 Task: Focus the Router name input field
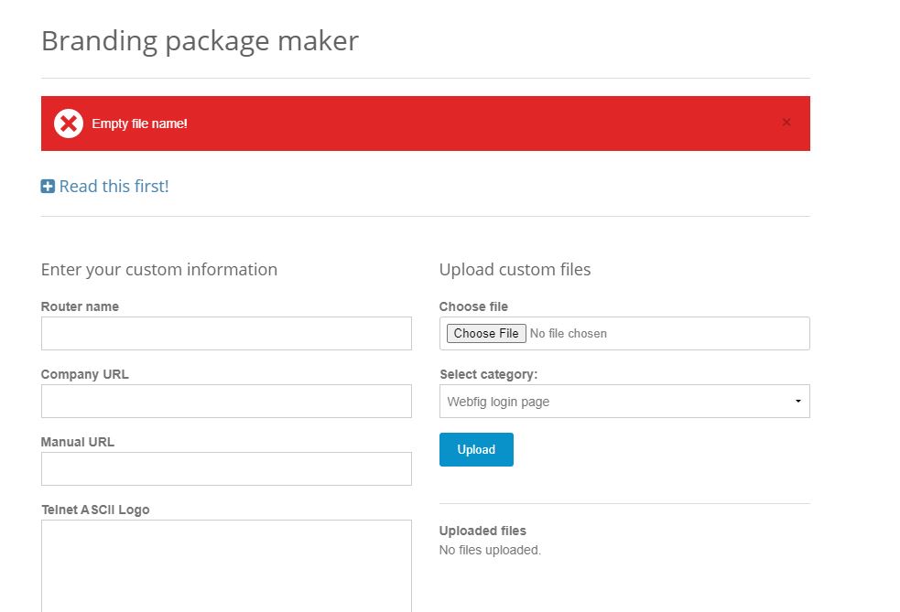225,333
